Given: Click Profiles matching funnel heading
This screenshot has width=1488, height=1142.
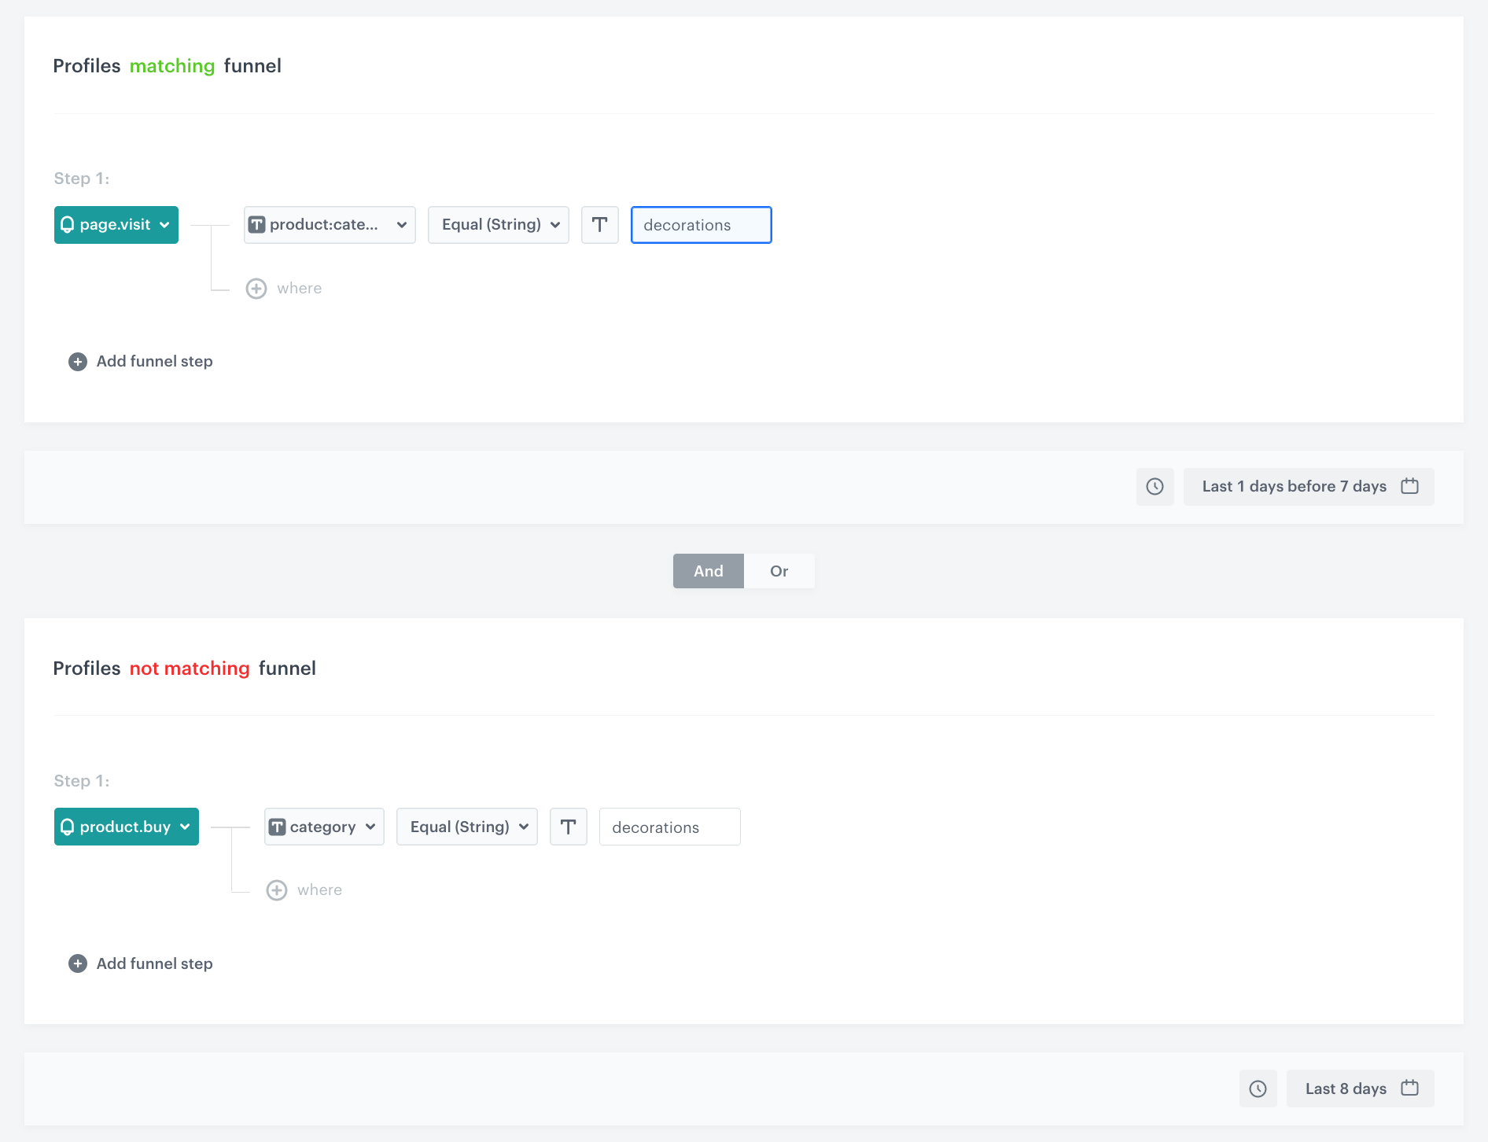Looking at the screenshot, I should pyautogui.click(x=168, y=66).
